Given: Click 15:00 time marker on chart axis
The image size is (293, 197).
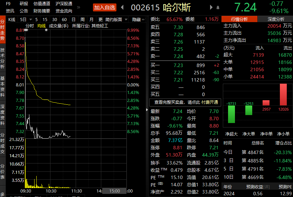Looking at the screenshot, I should pyautogui.click(x=114, y=191).
